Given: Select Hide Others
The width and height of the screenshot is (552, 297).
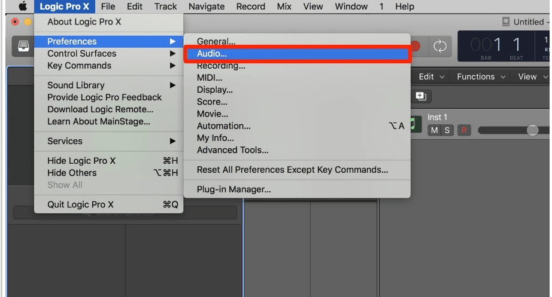Looking at the screenshot, I should click(x=109, y=173).
